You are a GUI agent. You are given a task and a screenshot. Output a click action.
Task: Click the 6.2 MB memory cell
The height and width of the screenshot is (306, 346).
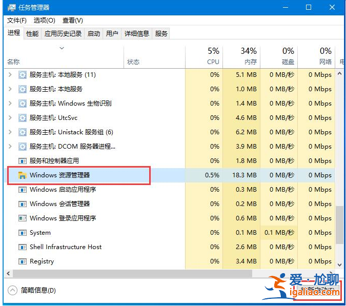pos(241,132)
